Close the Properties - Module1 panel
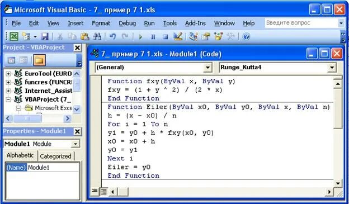 [x=77, y=131]
